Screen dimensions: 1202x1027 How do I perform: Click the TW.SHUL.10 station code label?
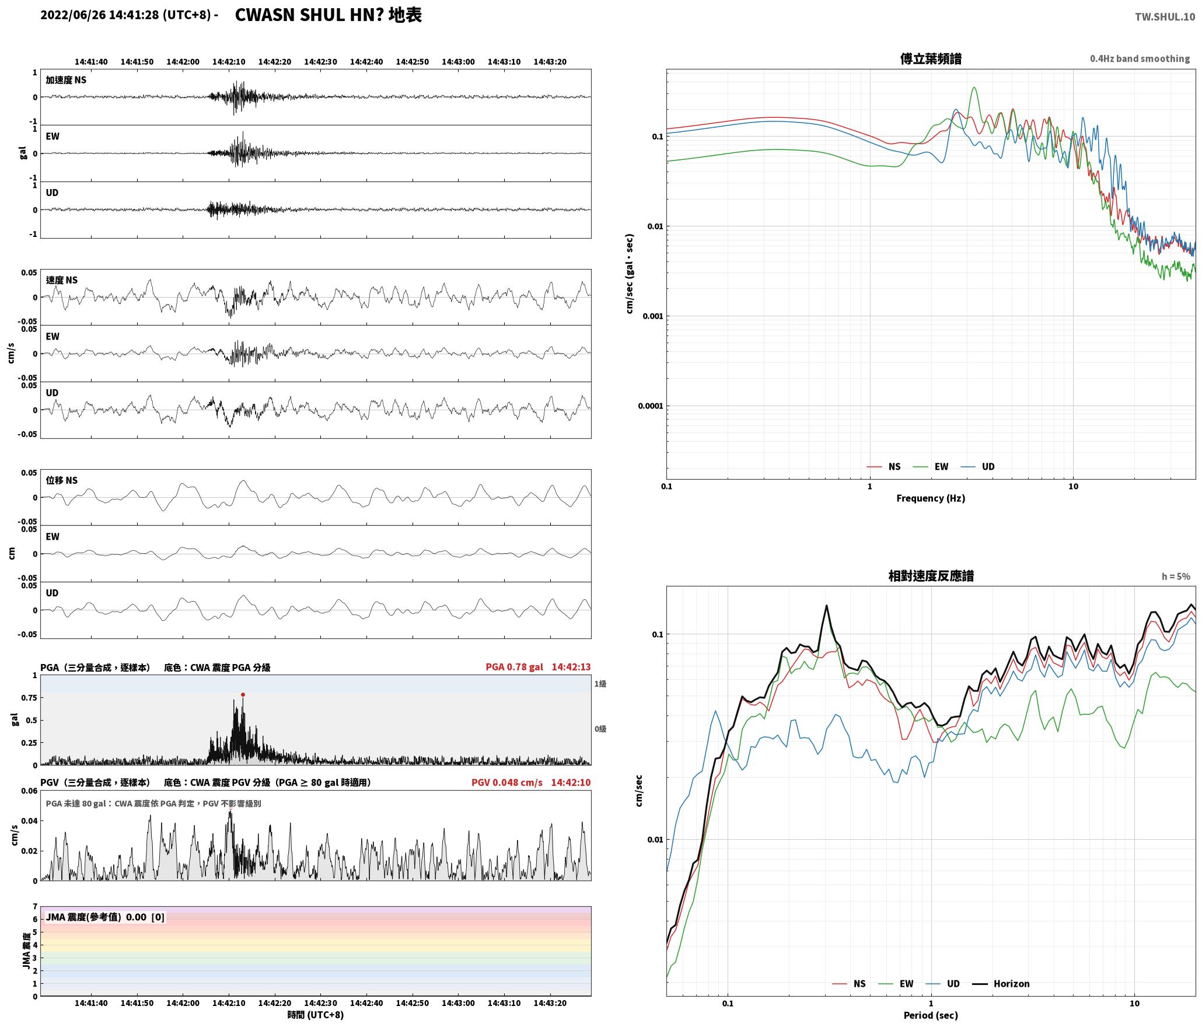coord(1165,17)
